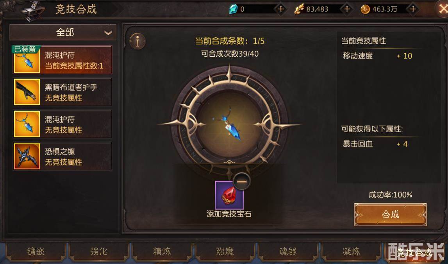Add diamonds using plus next to 0
This screenshot has width=448, height=264.
click(x=281, y=9)
